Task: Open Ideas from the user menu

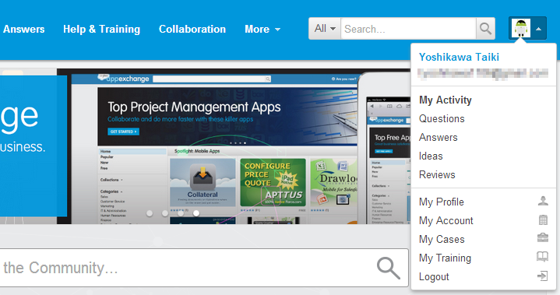Action: click(x=431, y=156)
